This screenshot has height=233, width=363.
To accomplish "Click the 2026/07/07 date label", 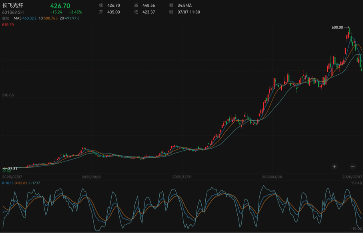I will click(x=352, y=177).
